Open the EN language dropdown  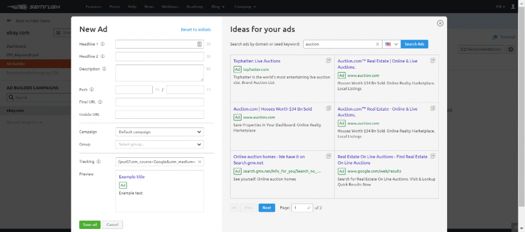pyautogui.click(x=500, y=7)
